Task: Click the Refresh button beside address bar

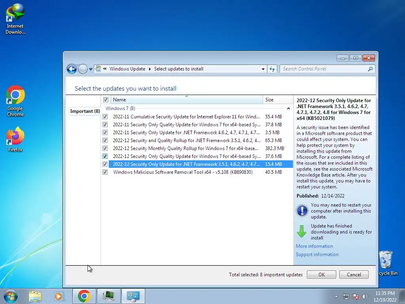Action: 272,69
